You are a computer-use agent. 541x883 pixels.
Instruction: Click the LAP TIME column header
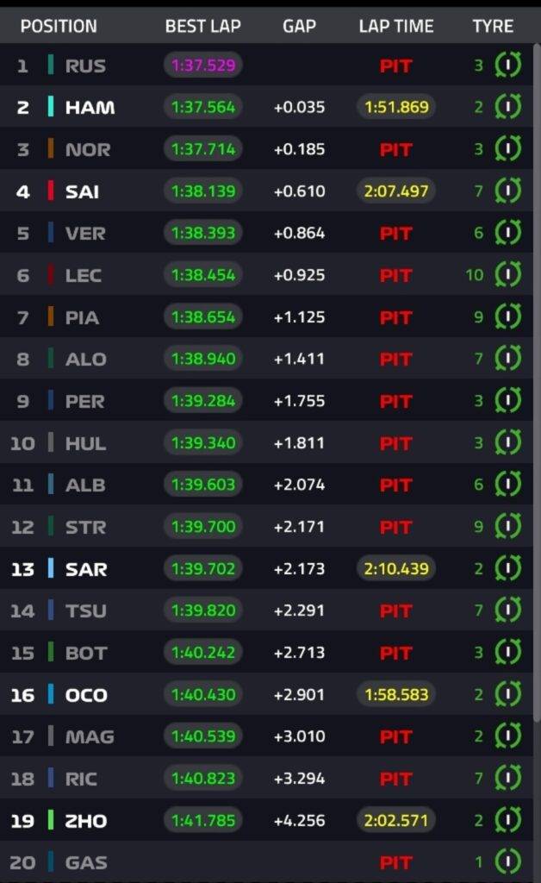(x=395, y=26)
